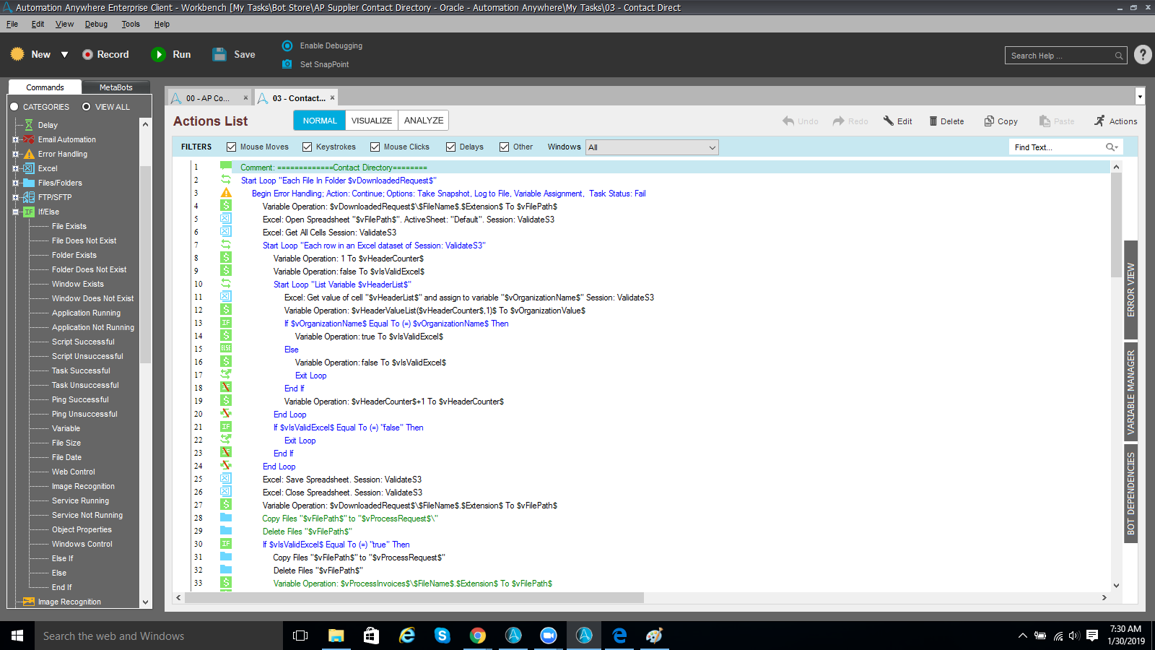
Task: Click the New task sun icon
Action: [17, 54]
